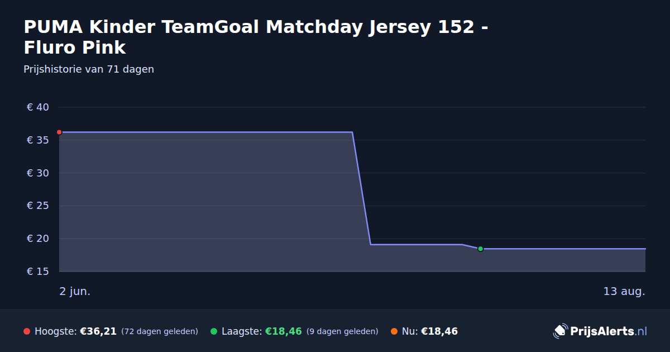Viewport: 670px width, 352px height.
Task: Open the PrijsAlerts.nl brand link
Action: pyautogui.click(x=600, y=331)
